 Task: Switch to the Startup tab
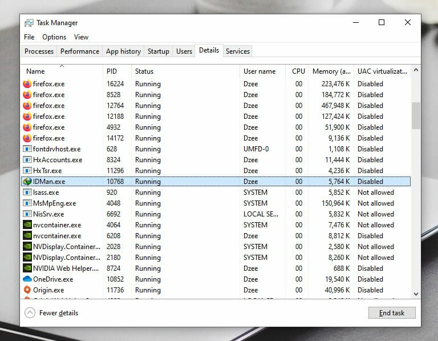[x=159, y=51]
